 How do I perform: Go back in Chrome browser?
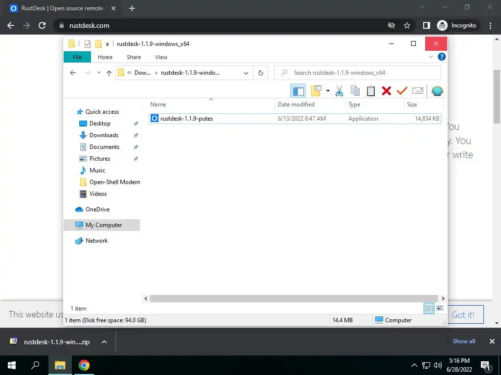[x=11, y=25]
